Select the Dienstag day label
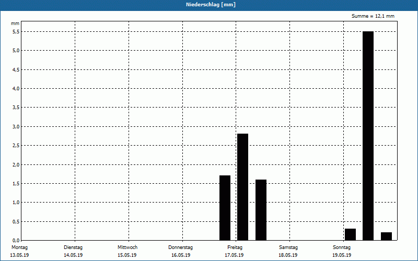Image resolution: width=418 pixels, height=261 pixels. tap(73, 247)
